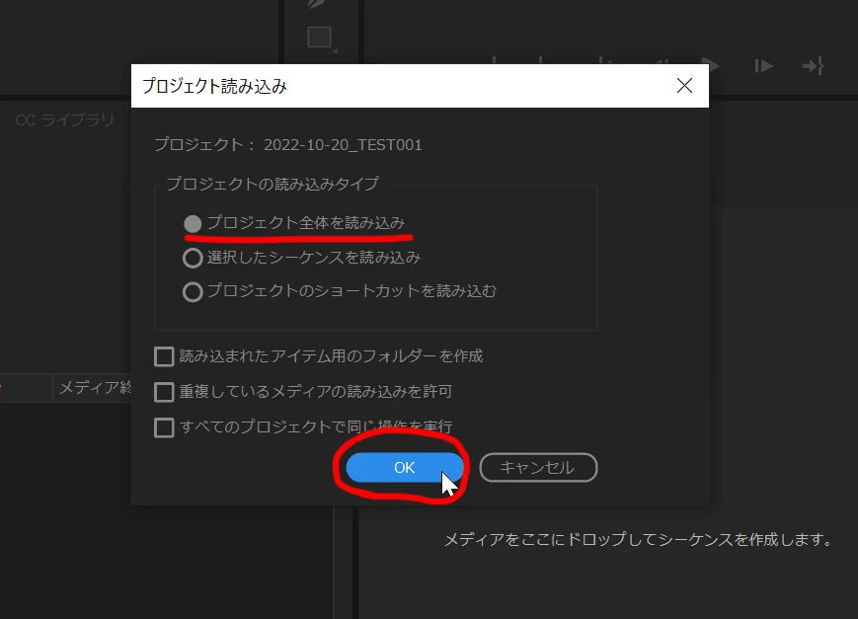The width and height of the screenshot is (858, 619).
Task: Click the メディア column header in project panel
Action: click(x=94, y=387)
